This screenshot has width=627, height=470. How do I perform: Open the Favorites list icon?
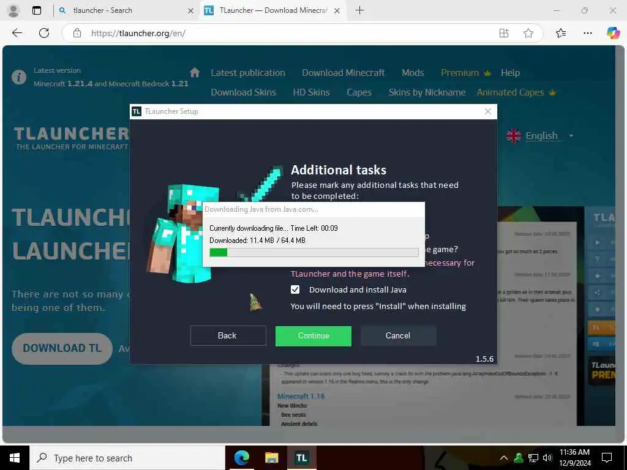coord(561,33)
